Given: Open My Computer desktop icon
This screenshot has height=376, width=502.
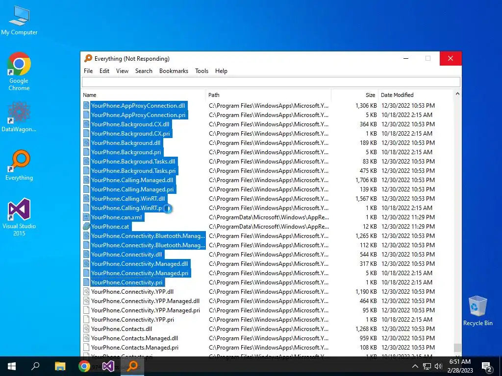Looking at the screenshot, I should pyautogui.click(x=19, y=20).
